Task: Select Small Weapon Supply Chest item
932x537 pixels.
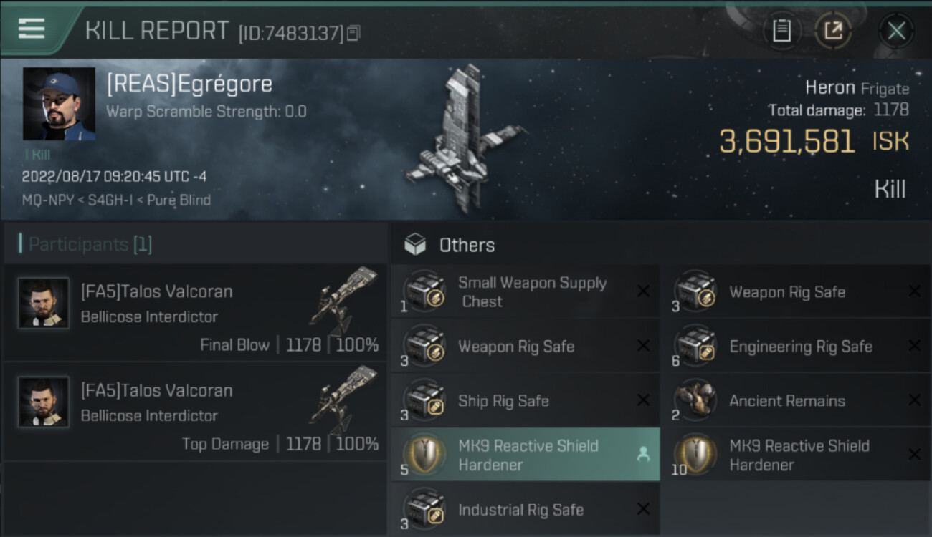Action: coord(532,292)
